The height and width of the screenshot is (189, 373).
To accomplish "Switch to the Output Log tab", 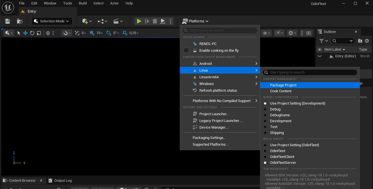I will [63, 180].
